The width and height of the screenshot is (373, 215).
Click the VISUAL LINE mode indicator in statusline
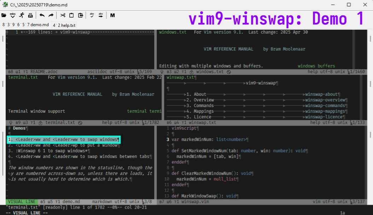click(x=22, y=202)
